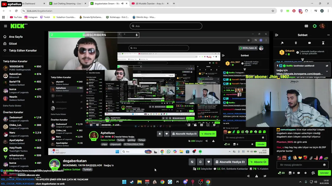The width and height of the screenshot is (332, 186).
Task: Share the dogaberkatan stream
Action: tap(248, 176)
